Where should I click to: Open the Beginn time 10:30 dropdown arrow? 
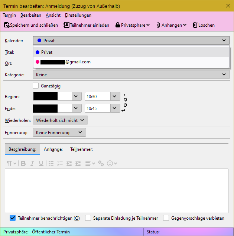click(x=115, y=96)
